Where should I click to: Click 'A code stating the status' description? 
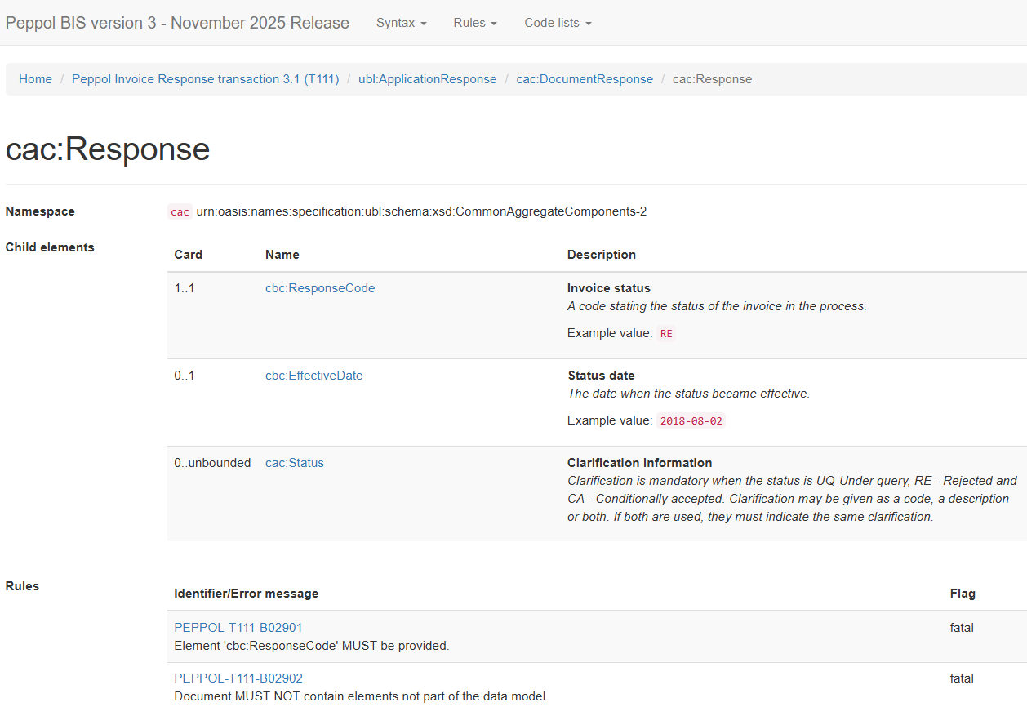717,306
